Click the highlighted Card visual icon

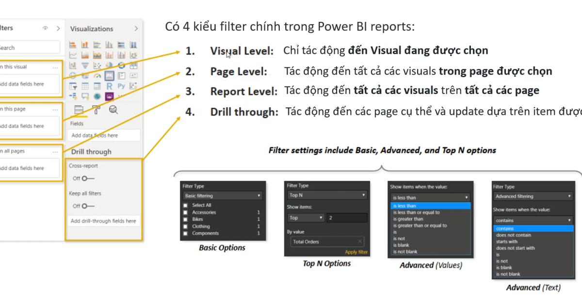109,76
